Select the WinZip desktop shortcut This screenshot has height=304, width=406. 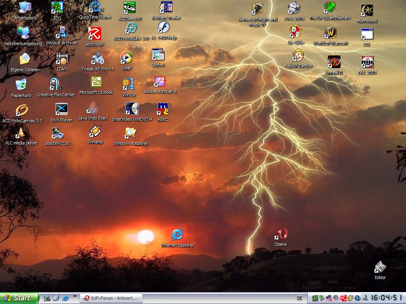(x=129, y=84)
